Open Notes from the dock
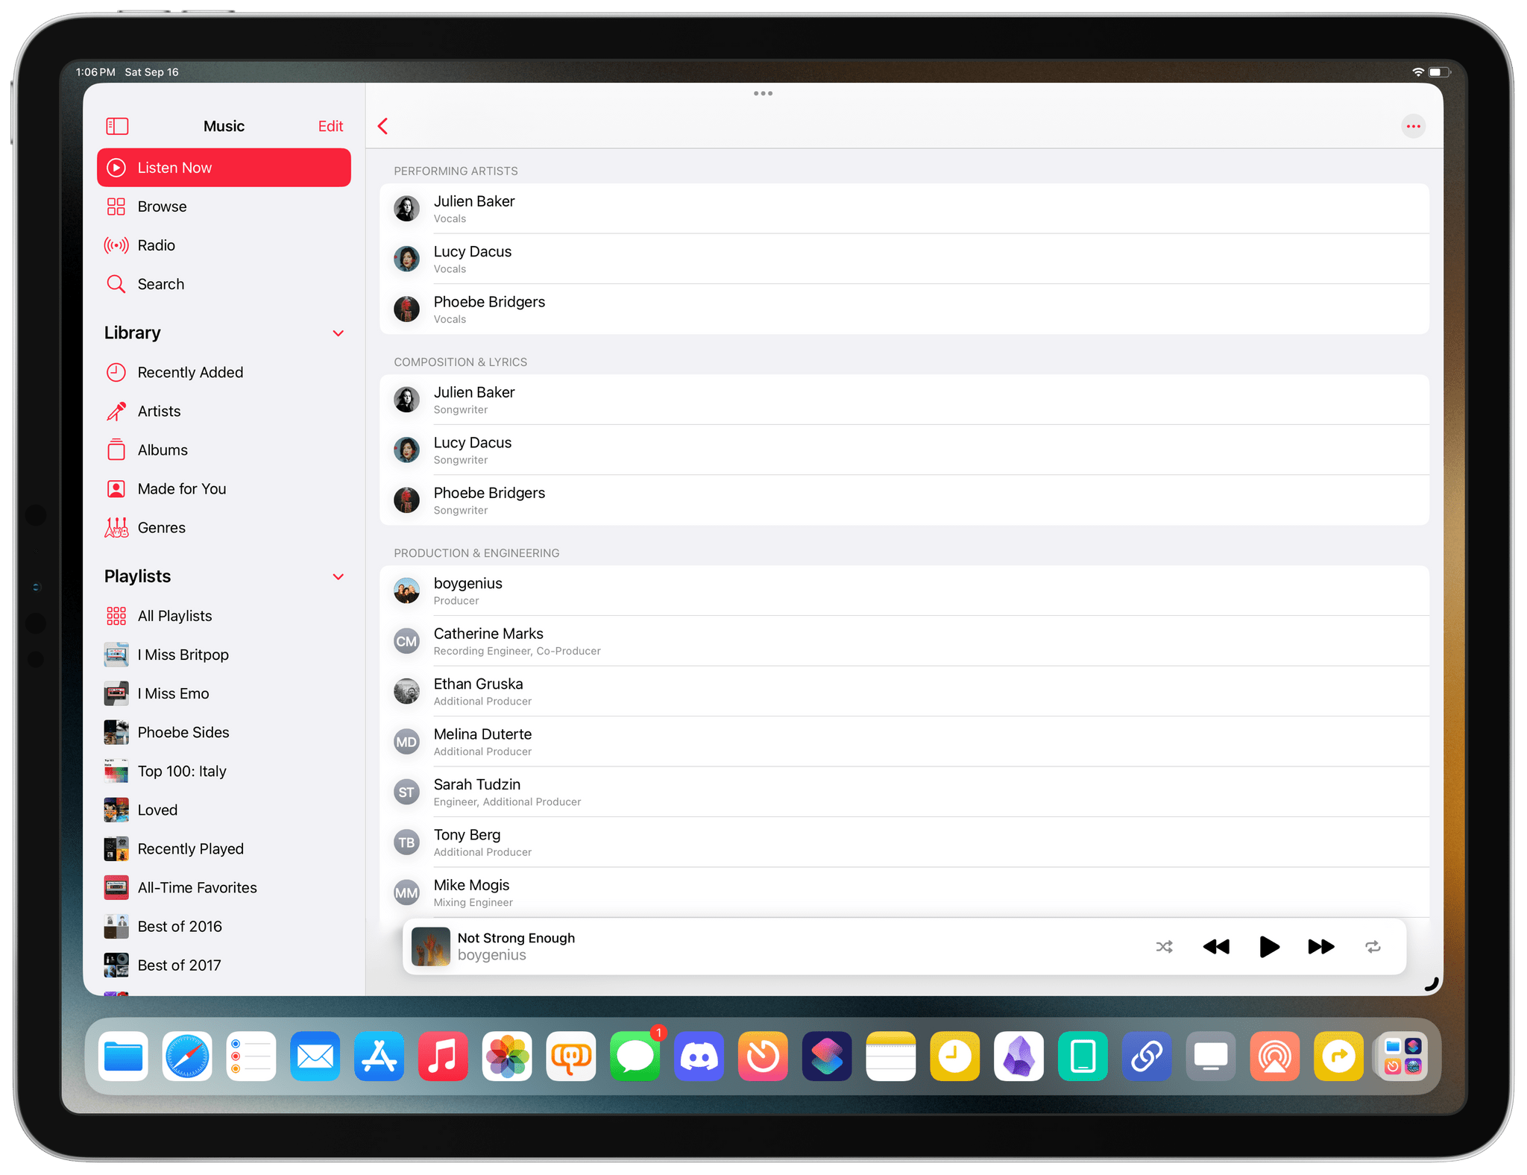 pyautogui.click(x=891, y=1056)
